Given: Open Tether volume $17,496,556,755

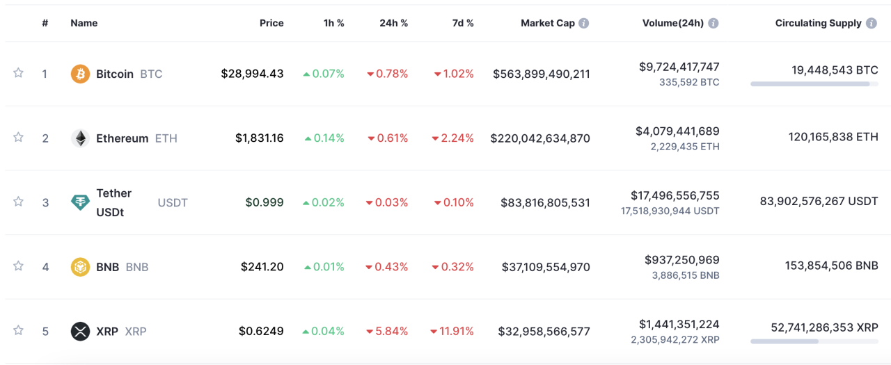Looking at the screenshot, I should tap(675, 195).
